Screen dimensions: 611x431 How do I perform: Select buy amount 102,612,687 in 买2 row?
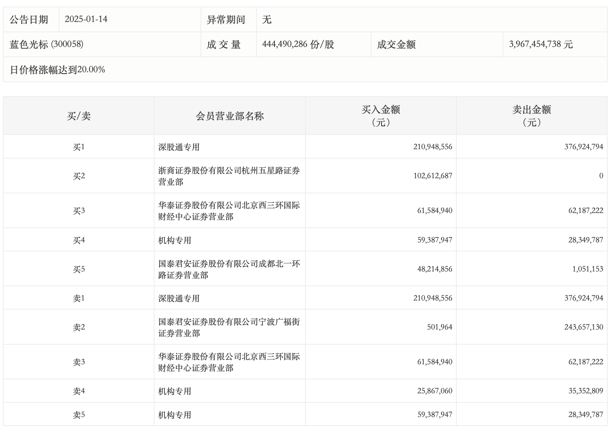[x=432, y=176]
